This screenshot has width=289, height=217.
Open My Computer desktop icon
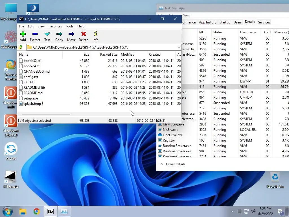[x=9, y=12]
